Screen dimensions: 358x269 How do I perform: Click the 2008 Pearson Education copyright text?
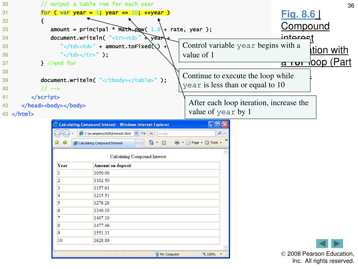click(x=317, y=257)
